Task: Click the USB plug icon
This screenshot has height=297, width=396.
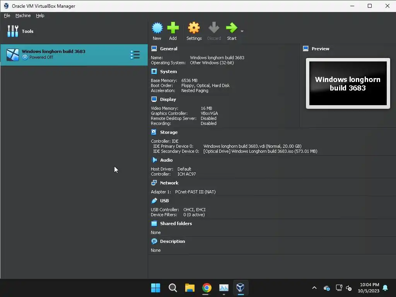Action: tap(154, 201)
